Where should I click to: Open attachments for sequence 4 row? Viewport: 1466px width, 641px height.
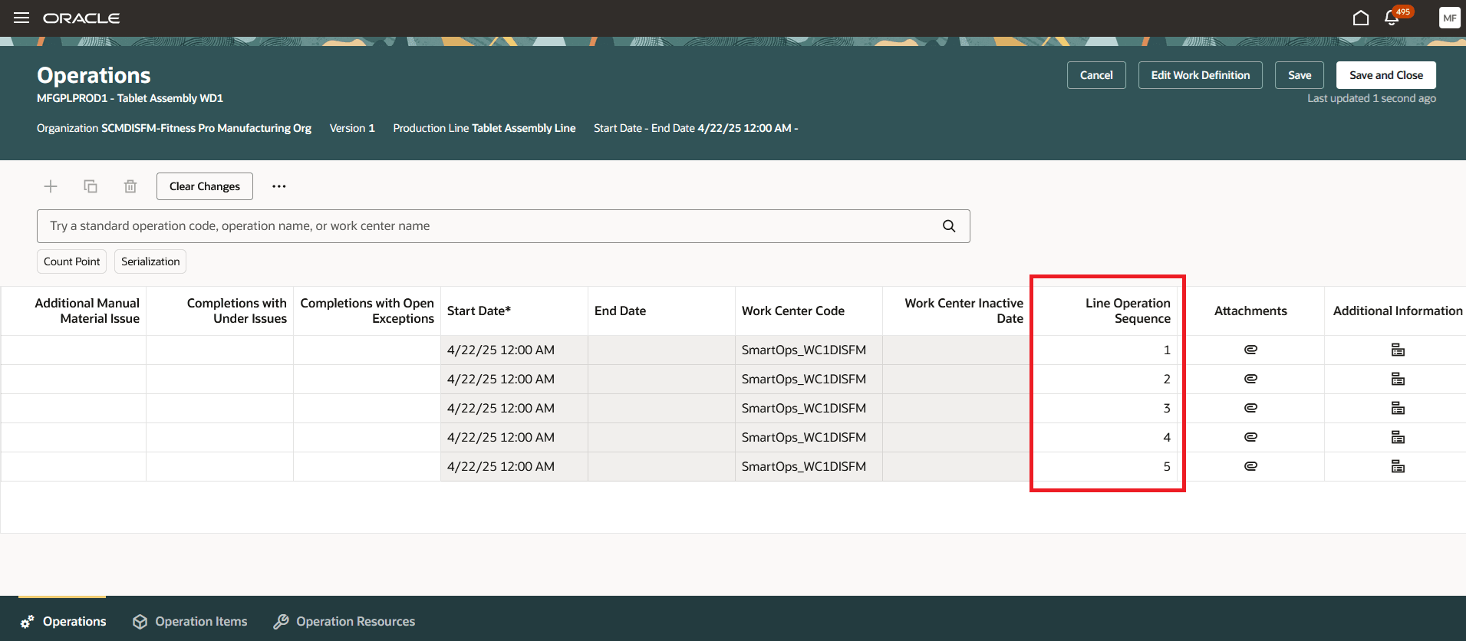[x=1250, y=437]
